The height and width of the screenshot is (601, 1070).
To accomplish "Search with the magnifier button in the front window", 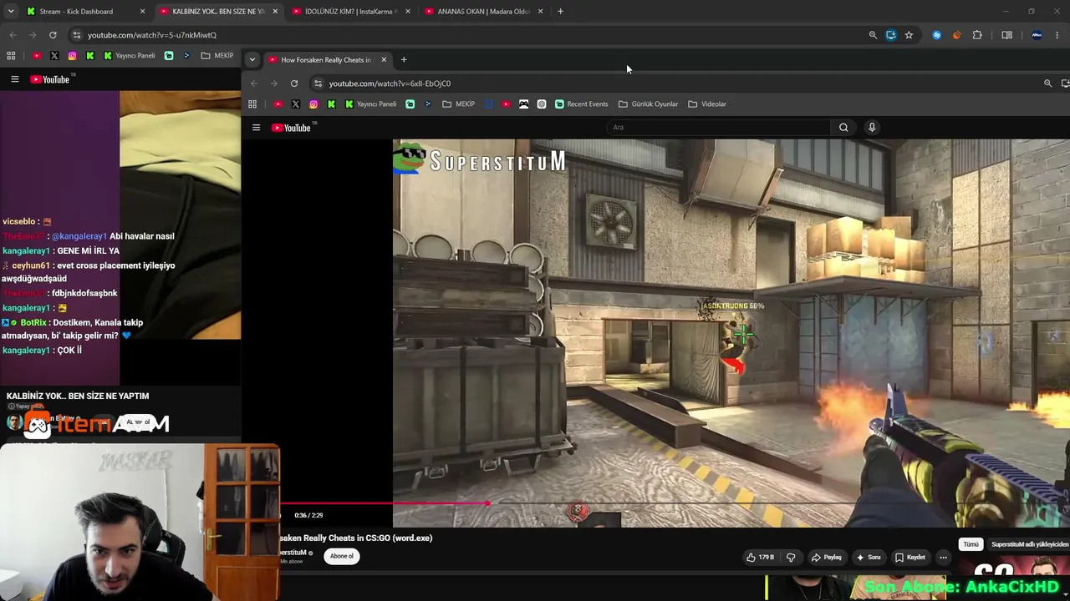I will [x=843, y=128].
